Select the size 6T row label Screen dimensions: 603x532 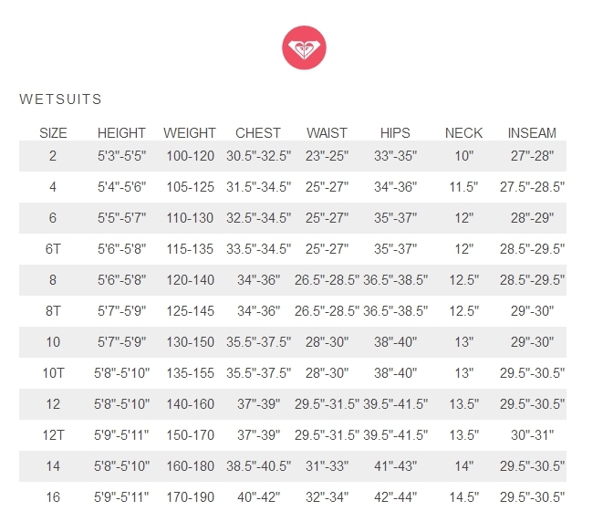[x=53, y=249]
